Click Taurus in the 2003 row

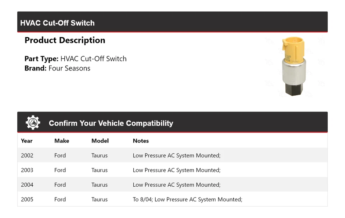coord(100,170)
